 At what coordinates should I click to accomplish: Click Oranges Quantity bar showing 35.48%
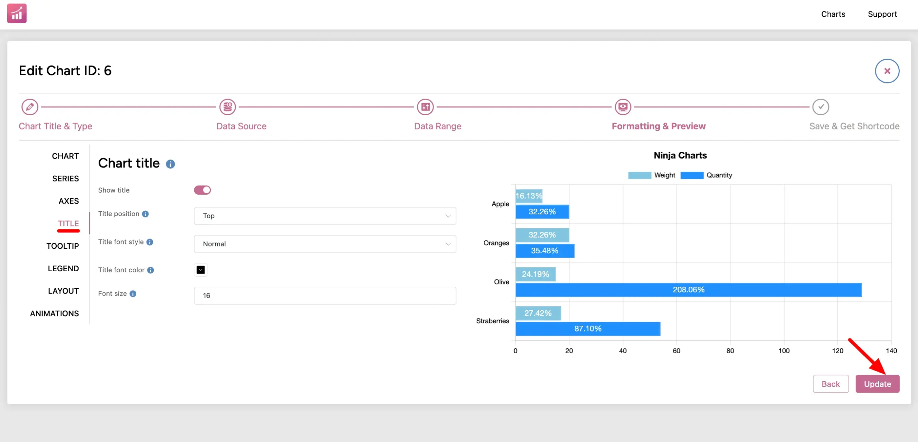(x=545, y=251)
